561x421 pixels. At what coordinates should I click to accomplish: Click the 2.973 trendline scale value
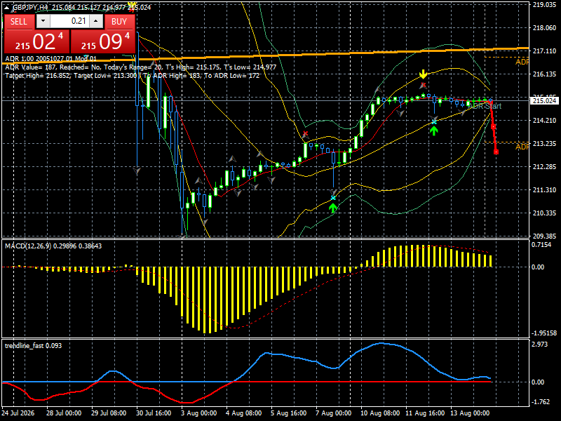[540, 345]
